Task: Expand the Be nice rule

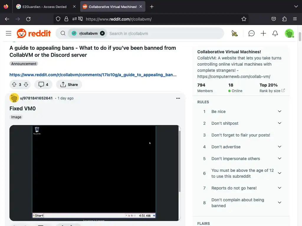Action: pos(280,112)
